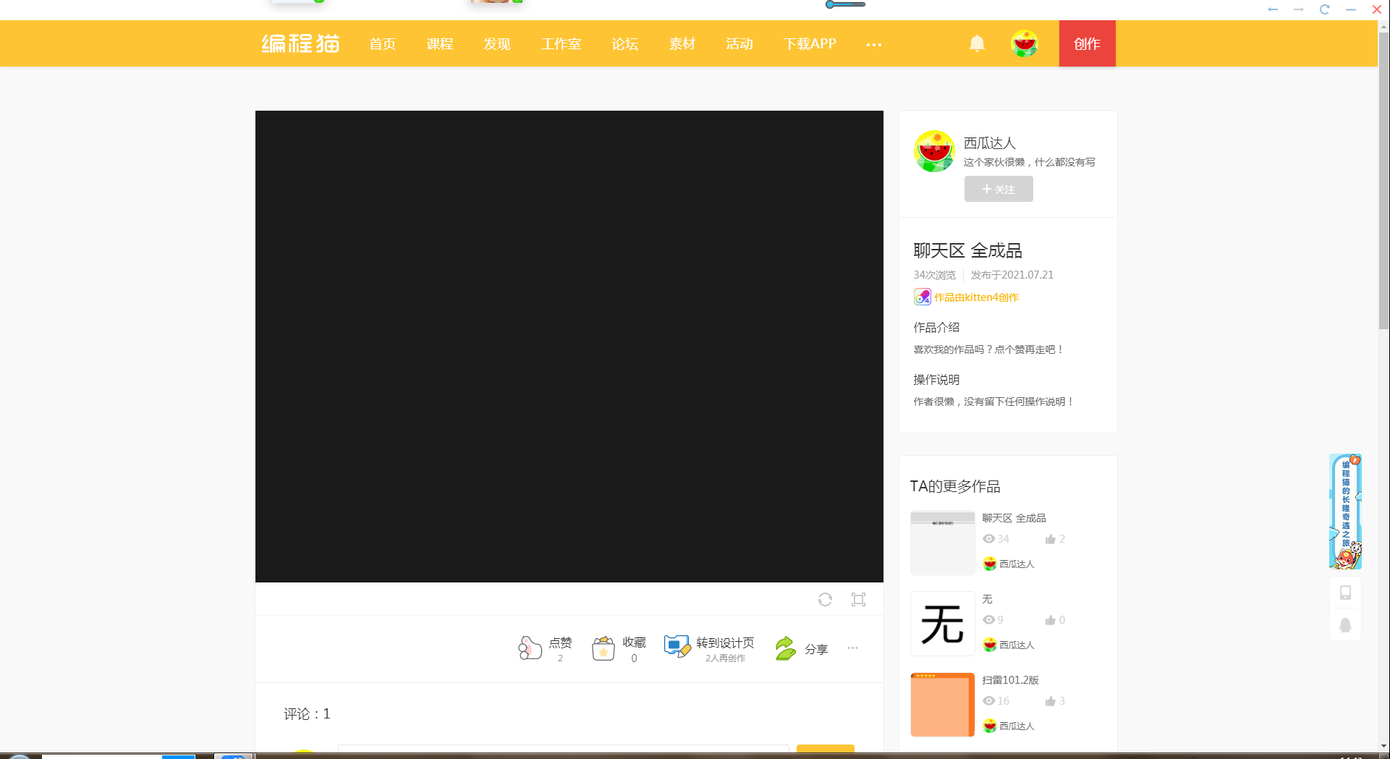Click the page vertical scrollbar
1390x759 pixels.
[x=1383, y=181]
